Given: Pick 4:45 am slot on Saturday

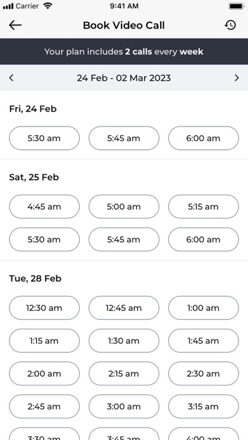Looking at the screenshot, I should pyautogui.click(x=44, y=207).
